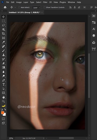The image size is (97, 140).
Task: Select the Horizontal Type tool
Action: pyautogui.click(x=4, y=85)
